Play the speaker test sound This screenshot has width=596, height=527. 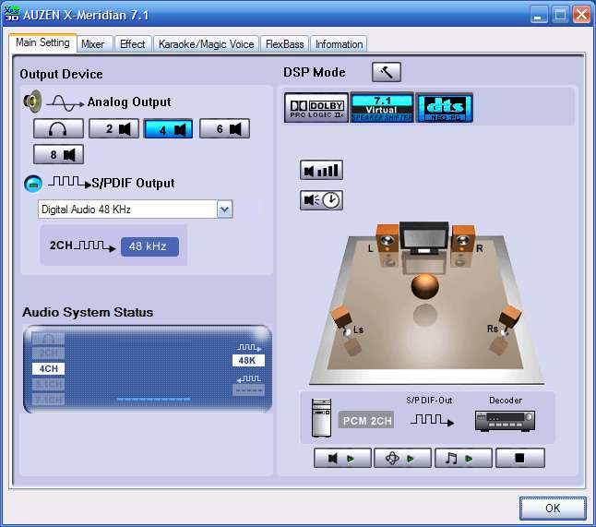pyautogui.click(x=342, y=458)
